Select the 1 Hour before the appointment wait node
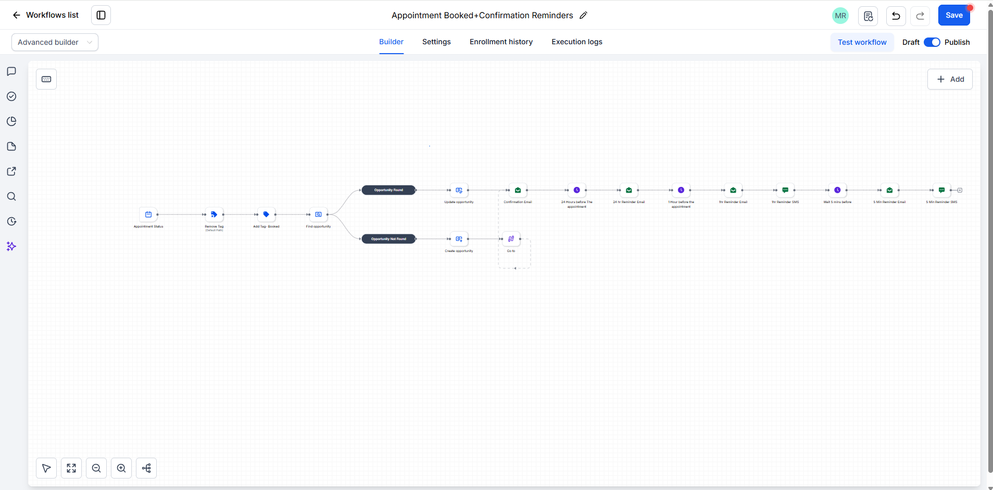This screenshot has height=490, width=993. coord(681,190)
